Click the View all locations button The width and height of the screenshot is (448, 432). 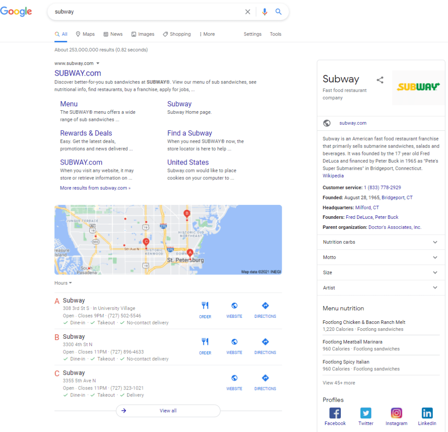pyautogui.click(x=168, y=411)
